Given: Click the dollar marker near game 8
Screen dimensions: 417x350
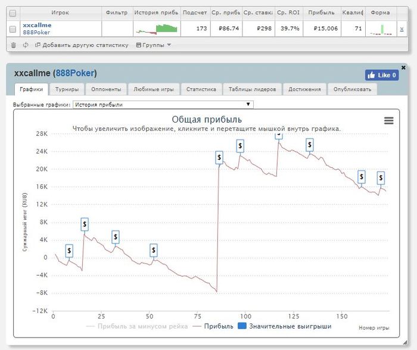Looking at the screenshot, I should [x=69, y=251].
